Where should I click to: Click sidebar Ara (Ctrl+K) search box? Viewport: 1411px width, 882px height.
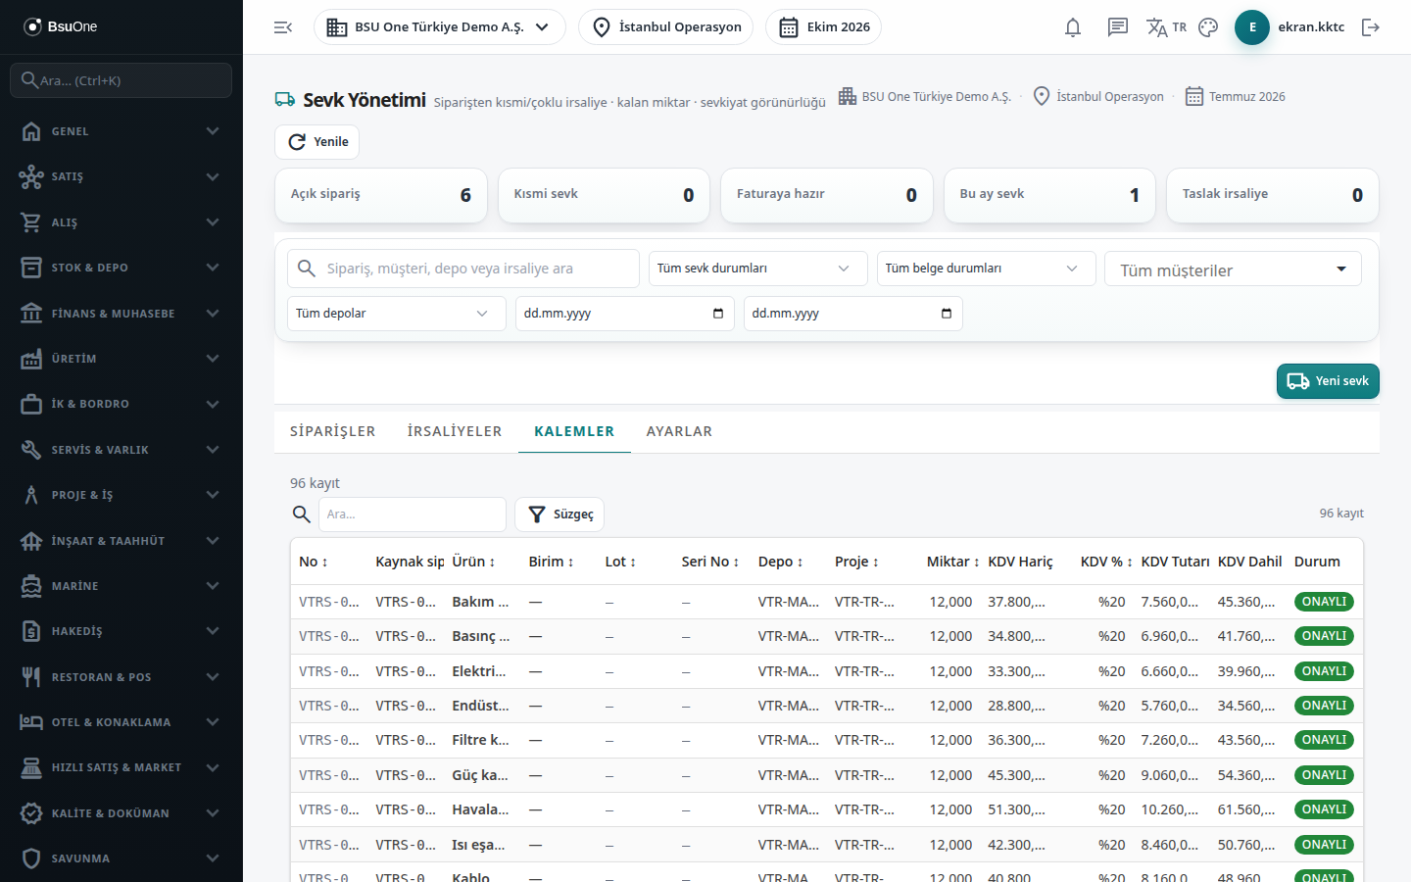tap(122, 80)
